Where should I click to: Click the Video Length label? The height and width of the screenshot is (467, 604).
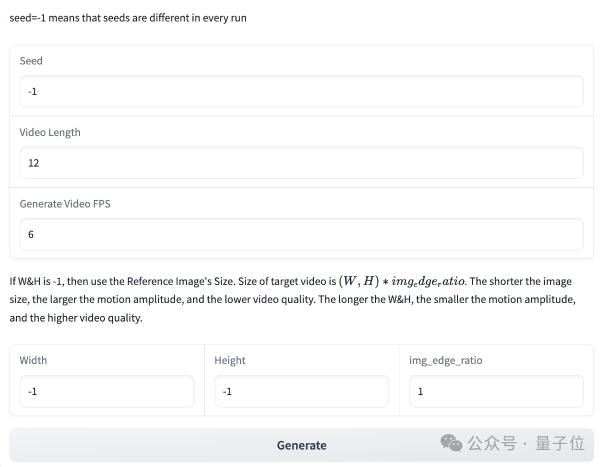[50, 132]
